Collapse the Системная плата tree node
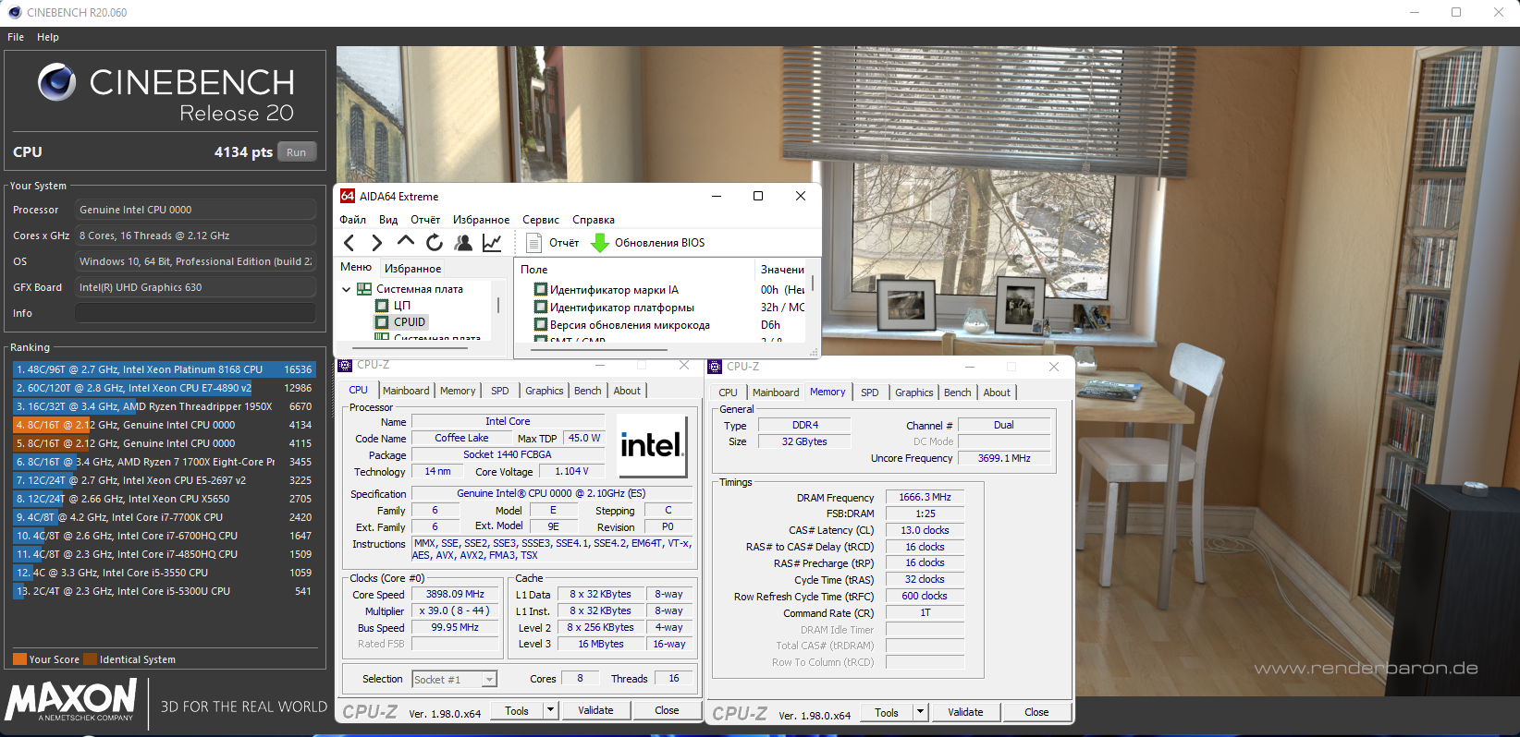The height and width of the screenshot is (737, 1520). (x=347, y=289)
